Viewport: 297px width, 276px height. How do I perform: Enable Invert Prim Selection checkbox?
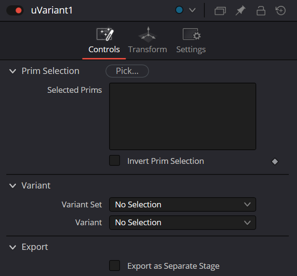(114, 160)
